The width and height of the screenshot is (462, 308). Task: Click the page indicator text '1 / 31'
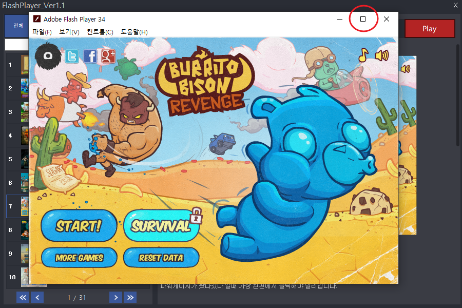tap(76, 297)
